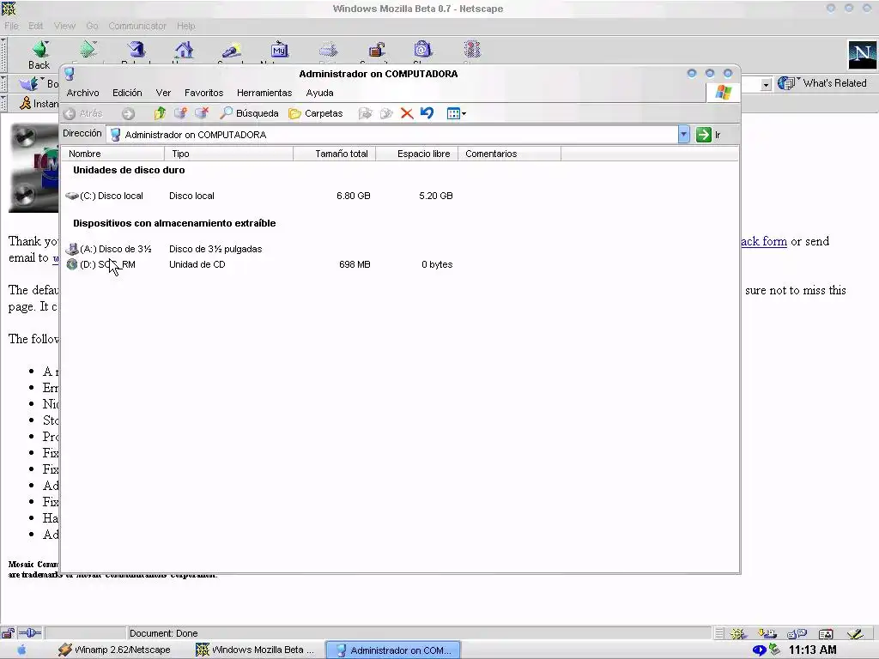Screen dimensions: 879x659
Task: Click 'Dispositivos con almacenamiento extraíble' group header
Action: coord(174,223)
